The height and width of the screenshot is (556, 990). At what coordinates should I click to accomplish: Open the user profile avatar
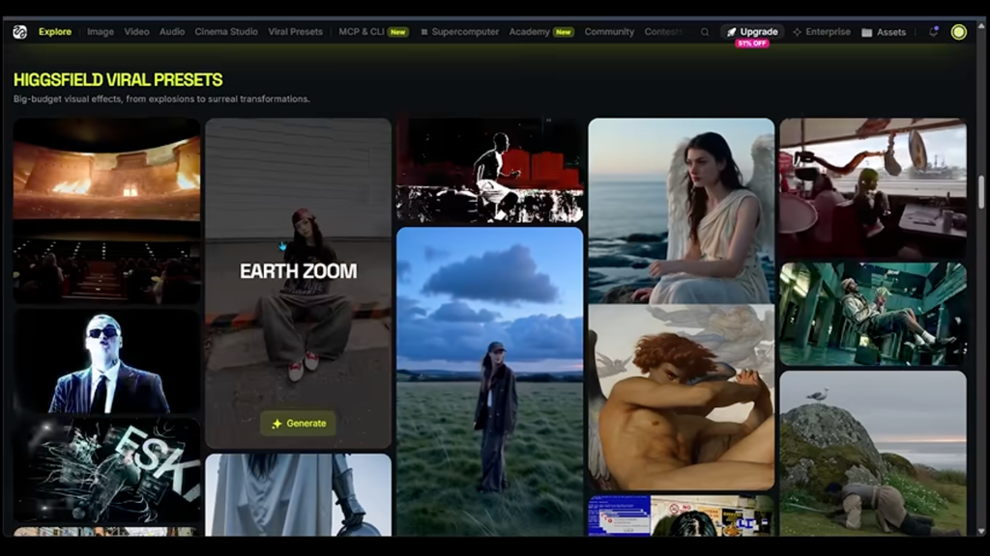[x=958, y=32]
